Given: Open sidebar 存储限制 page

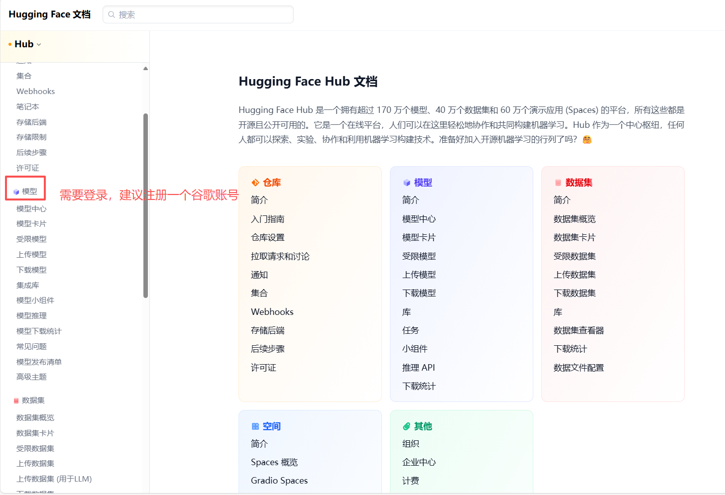Looking at the screenshot, I should pyautogui.click(x=31, y=137).
